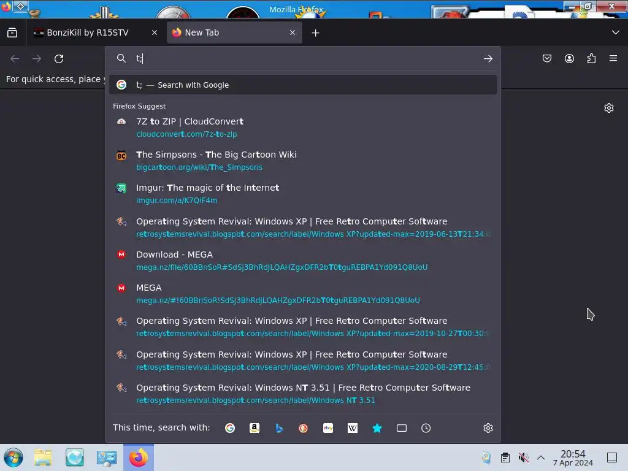628x471 pixels.
Task: Search open tabs with the tab icon
Action: (x=402, y=428)
